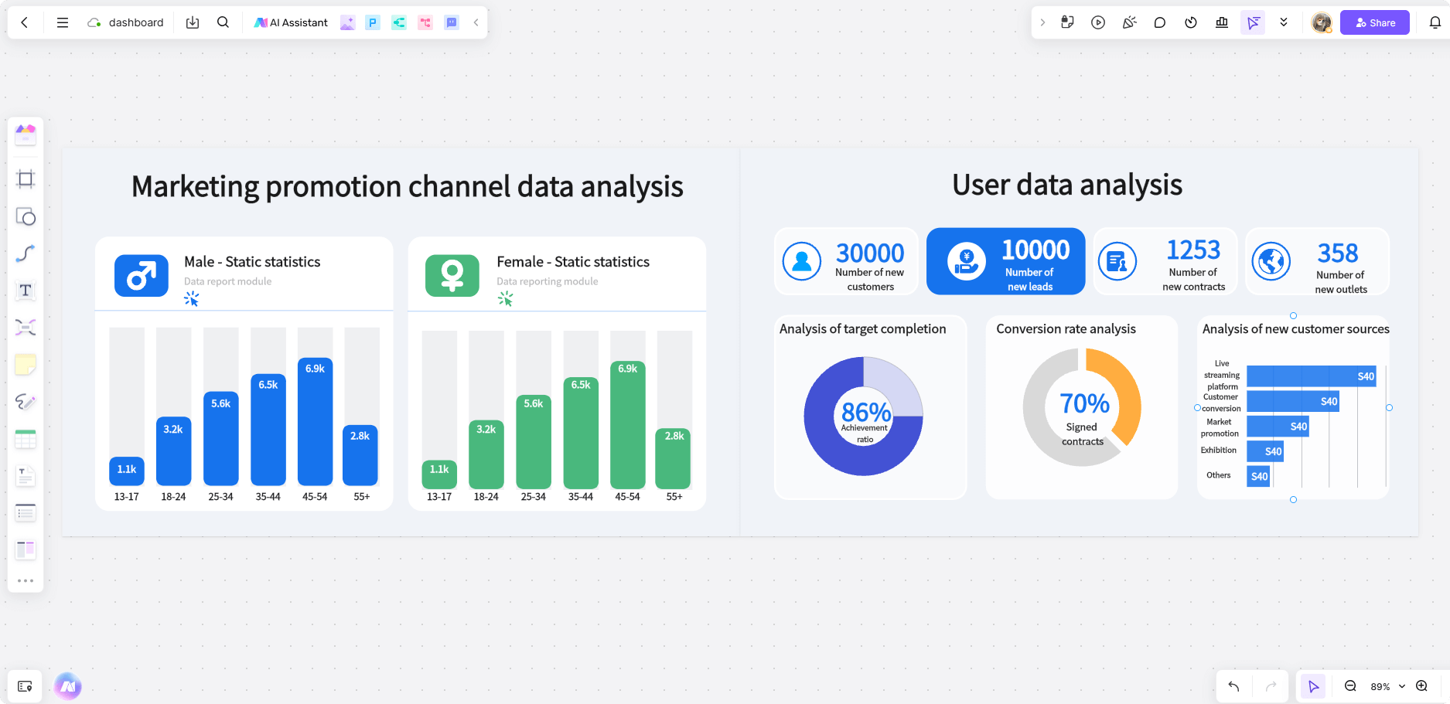Image resolution: width=1450 pixels, height=704 pixels.
Task: Open the AI Assistant menu
Action: [x=292, y=22]
